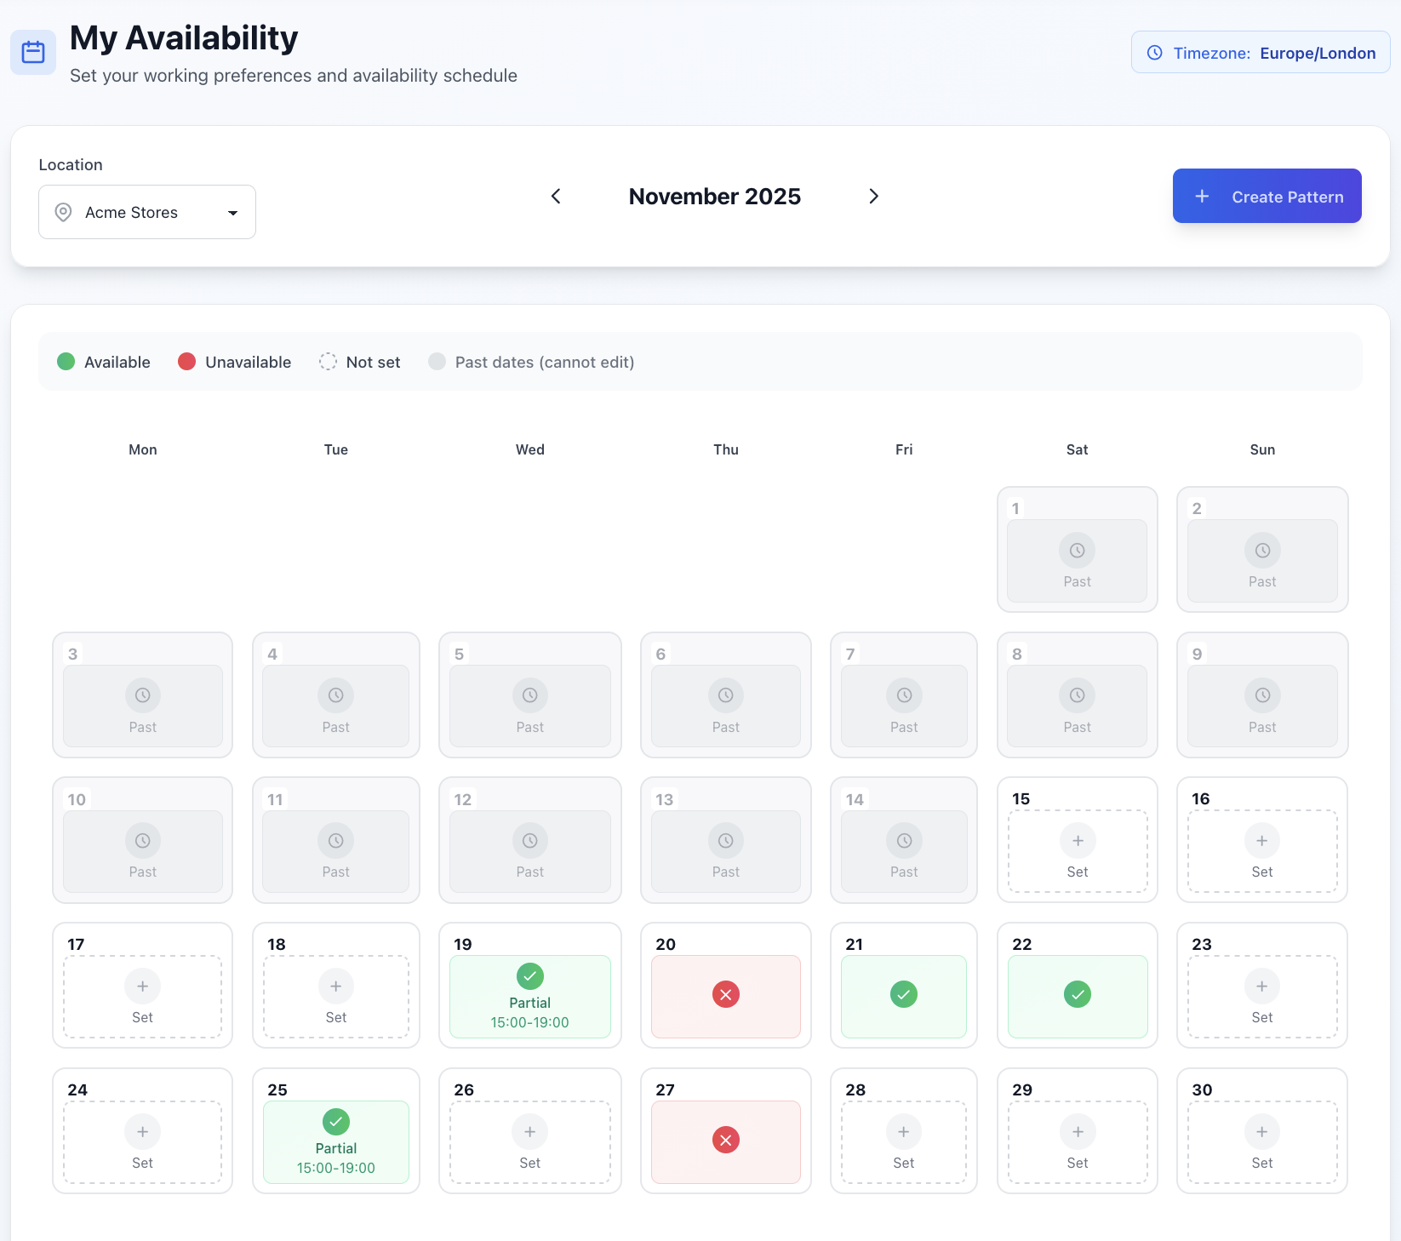Click the location pin icon in Acme Stores selector
This screenshot has width=1401, height=1241.
pyautogui.click(x=62, y=212)
